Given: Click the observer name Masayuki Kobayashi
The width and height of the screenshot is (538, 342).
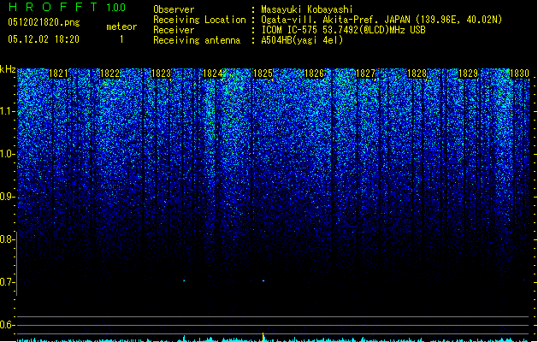Looking at the screenshot, I should point(307,9).
